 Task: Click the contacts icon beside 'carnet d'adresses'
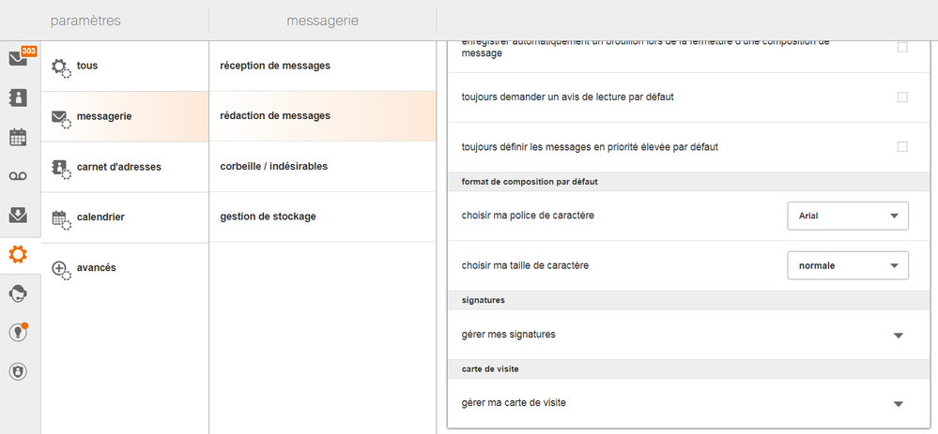[x=61, y=169]
